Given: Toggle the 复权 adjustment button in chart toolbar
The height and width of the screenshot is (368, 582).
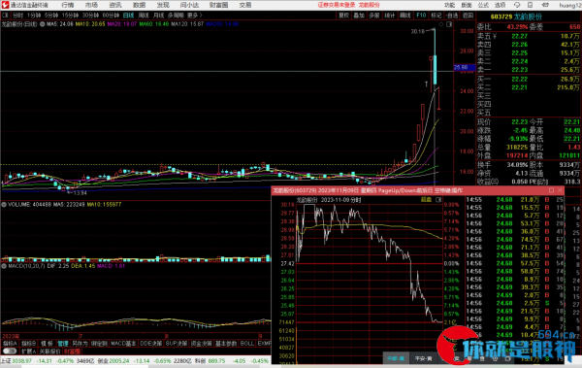Looking at the screenshot, I should 343,16.
